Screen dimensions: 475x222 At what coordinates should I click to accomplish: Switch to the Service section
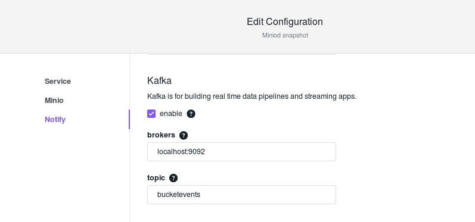tap(58, 82)
